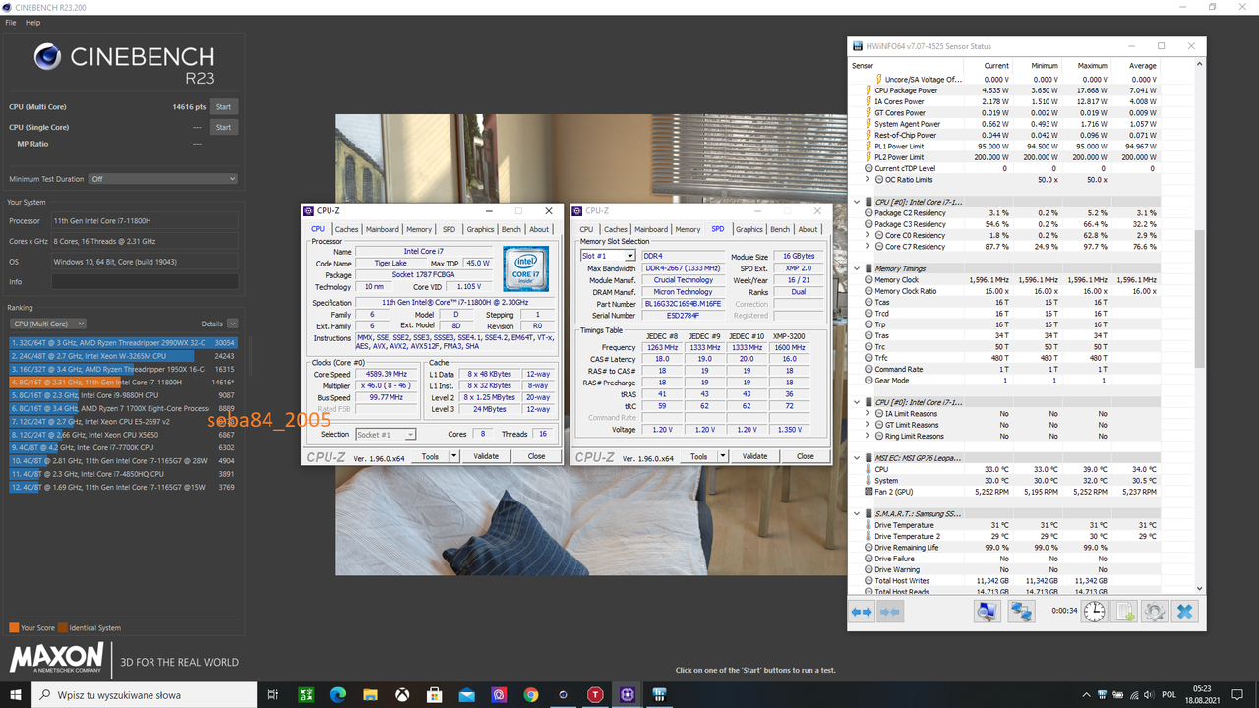Click Close in left CPU-Z window

[536, 456]
